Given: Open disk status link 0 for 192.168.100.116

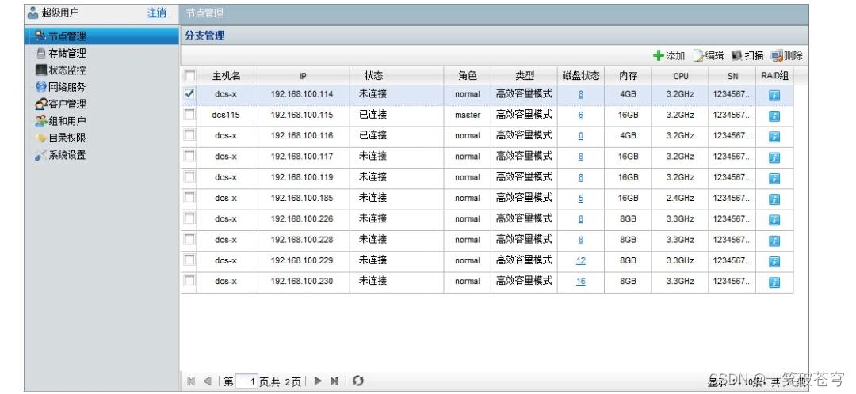Looking at the screenshot, I should tap(580, 136).
